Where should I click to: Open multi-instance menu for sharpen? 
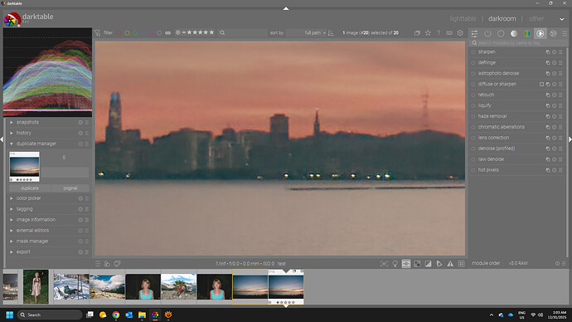coord(548,52)
